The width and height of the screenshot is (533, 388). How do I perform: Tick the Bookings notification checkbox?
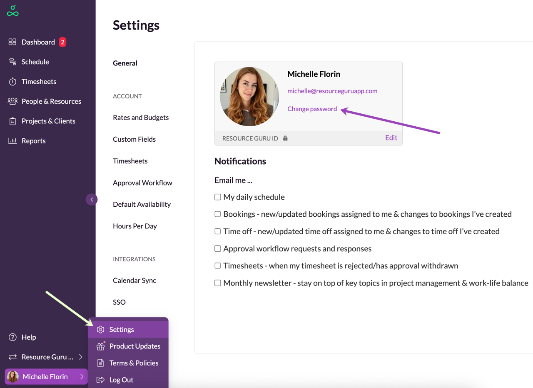pyautogui.click(x=217, y=214)
